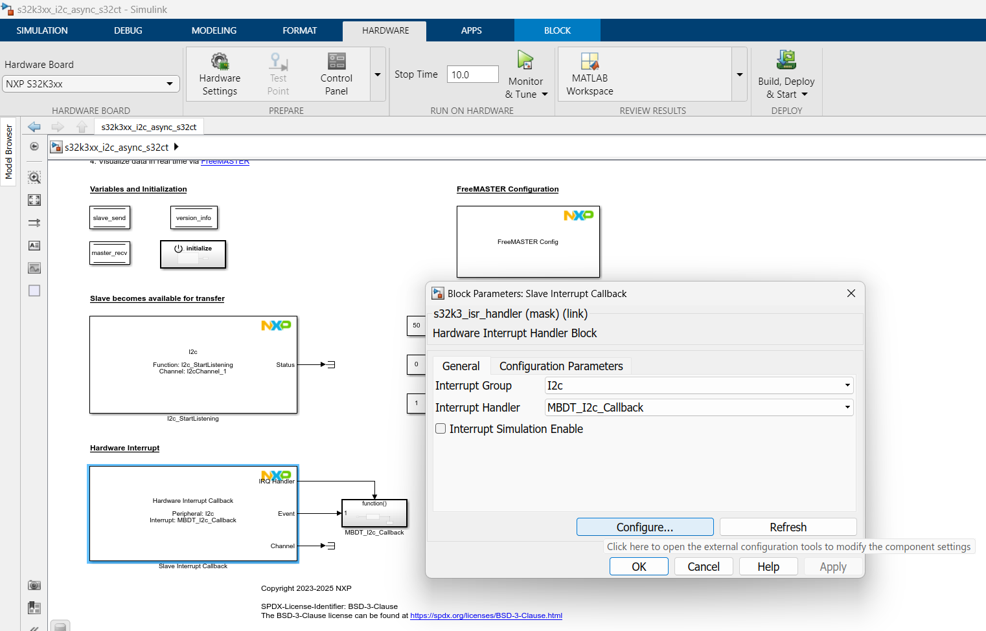986x631 pixels.
Task: Take a canvas screenshot via camera icon
Action: point(34,585)
